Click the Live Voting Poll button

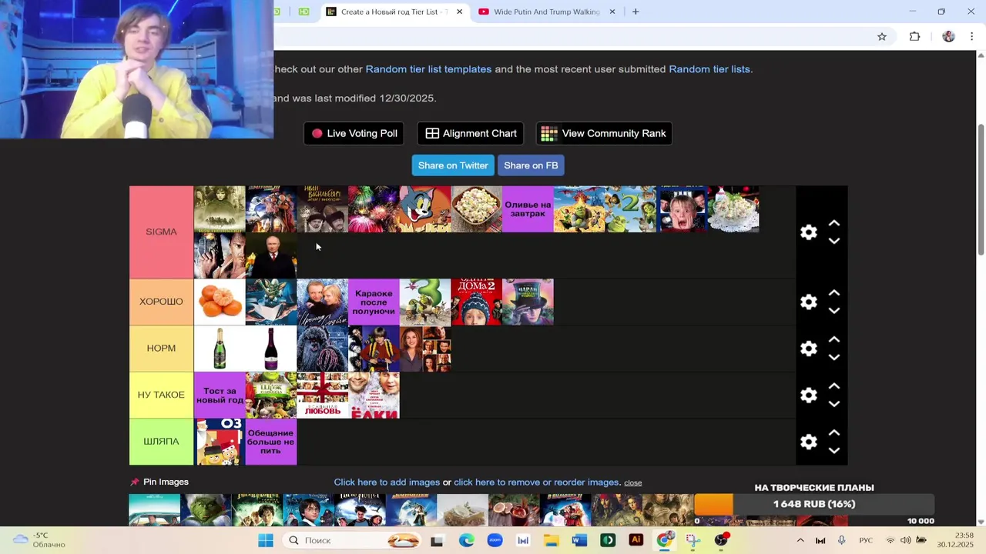354,133
